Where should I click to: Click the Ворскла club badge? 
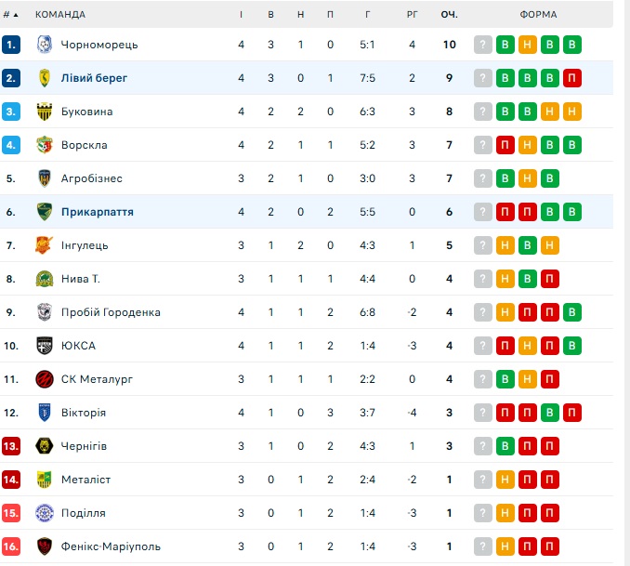point(45,145)
